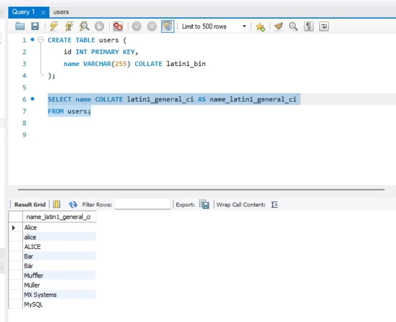396x322 pixels.
Task: Click the statement marker dot on line 6
Action: coord(33,99)
